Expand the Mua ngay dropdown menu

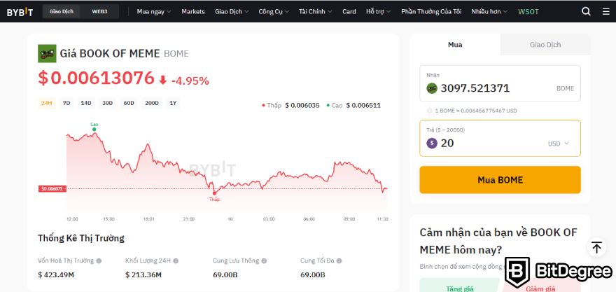pyautogui.click(x=154, y=11)
